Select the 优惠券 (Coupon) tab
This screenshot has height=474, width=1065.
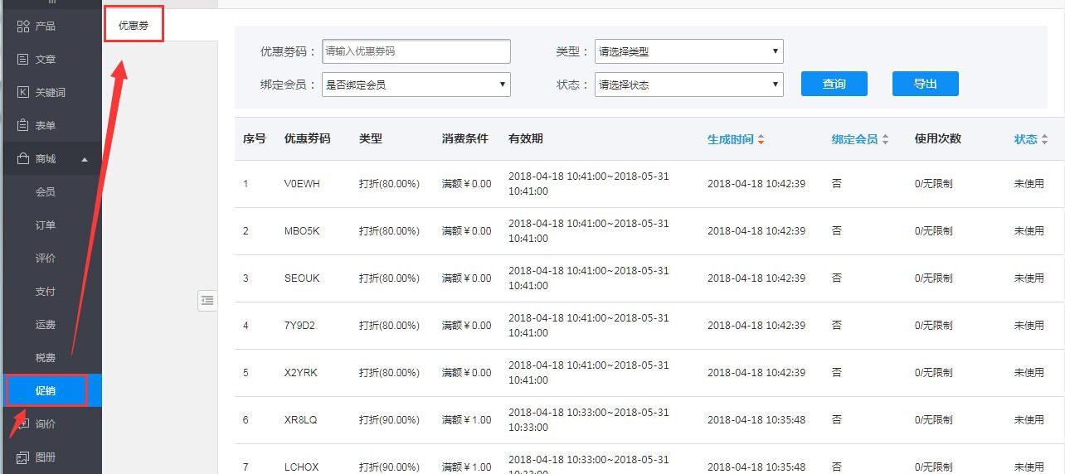coord(134,26)
